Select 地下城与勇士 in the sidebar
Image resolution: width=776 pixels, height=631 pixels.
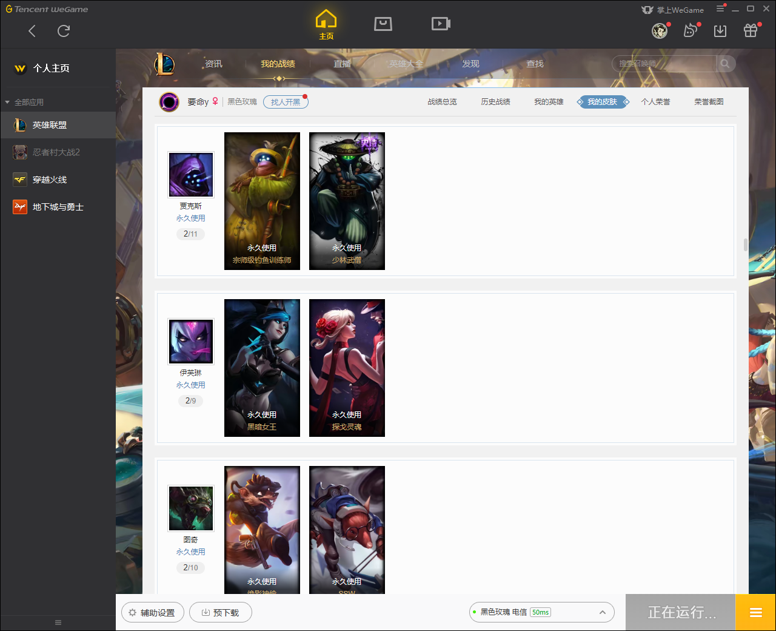click(58, 207)
